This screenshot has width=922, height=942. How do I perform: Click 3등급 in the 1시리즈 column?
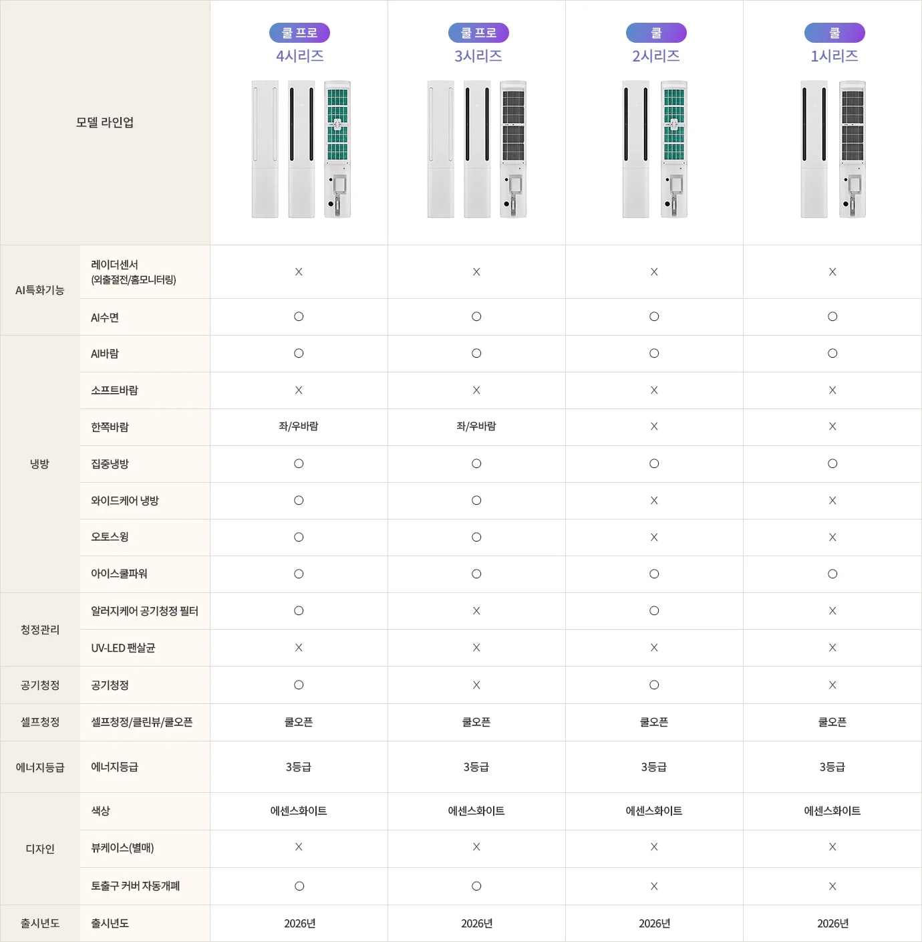(832, 767)
